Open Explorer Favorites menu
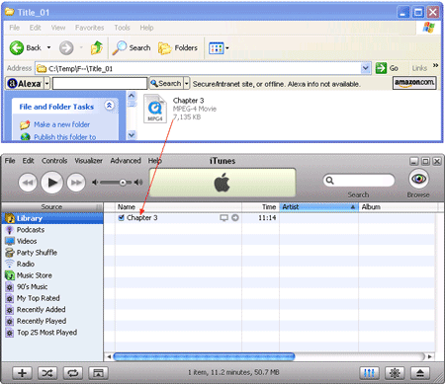 (x=89, y=28)
